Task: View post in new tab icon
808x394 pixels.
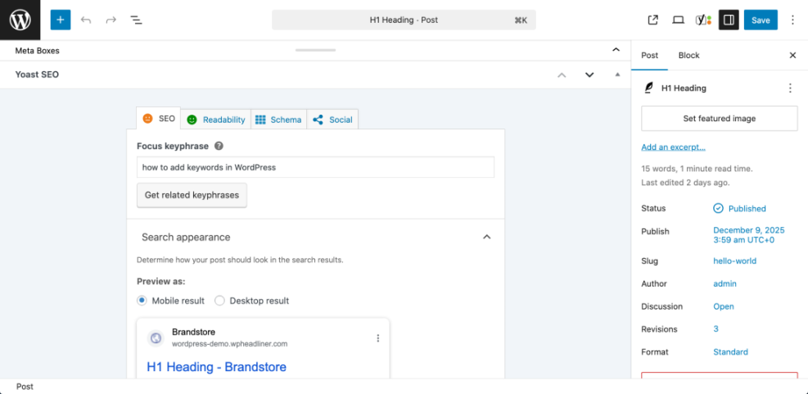Action: (653, 20)
